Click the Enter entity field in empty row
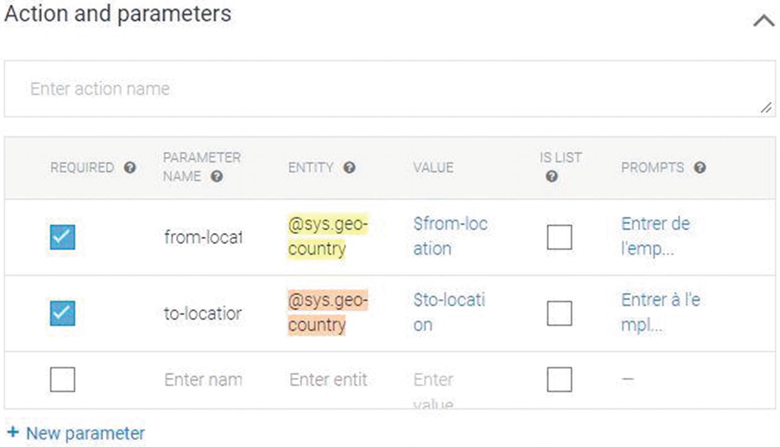 328,379
